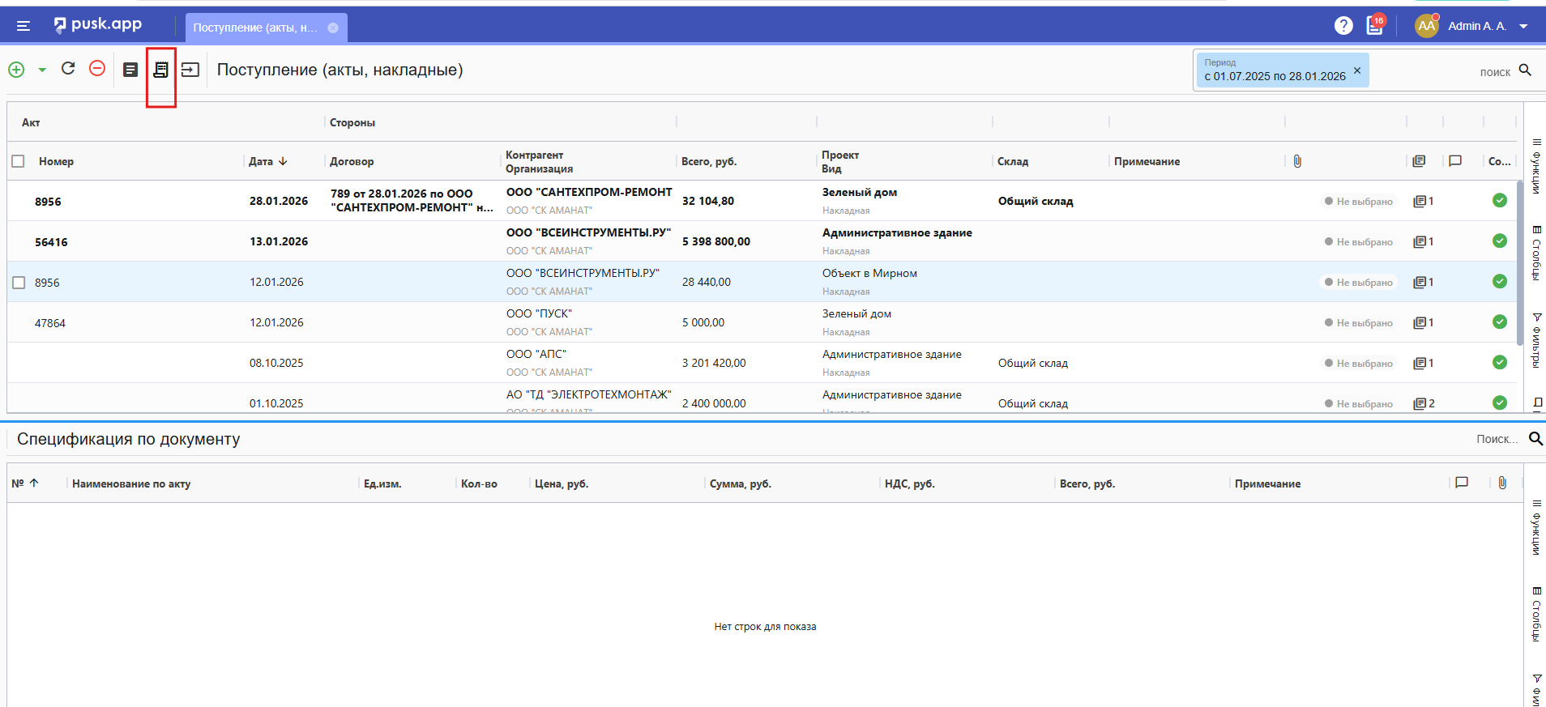Viewport: 1546px width, 707px height.
Task: Click the red delete minus icon
Action: (97, 69)
